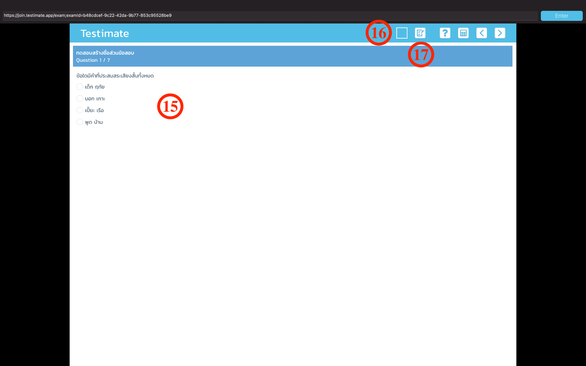Focus the exam URL address field
The height and width of the screenshot is (366, 586).
click(270, 16)
